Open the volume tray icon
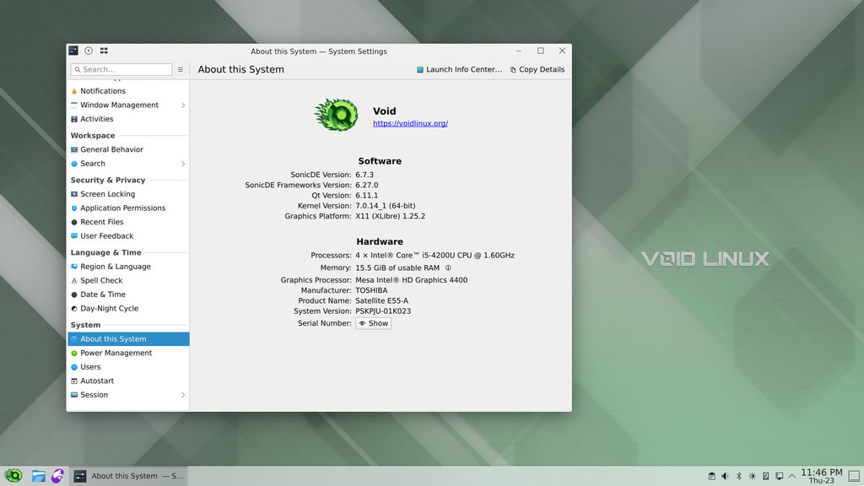Viewport: 864px width, 486px height. click(725, 476)
